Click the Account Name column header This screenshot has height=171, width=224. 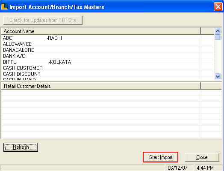(101, 31)
